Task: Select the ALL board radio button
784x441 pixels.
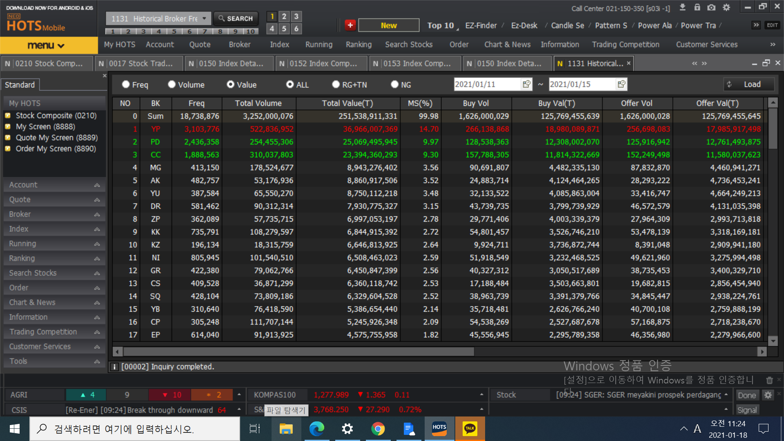Action: (x=290, y=84)
